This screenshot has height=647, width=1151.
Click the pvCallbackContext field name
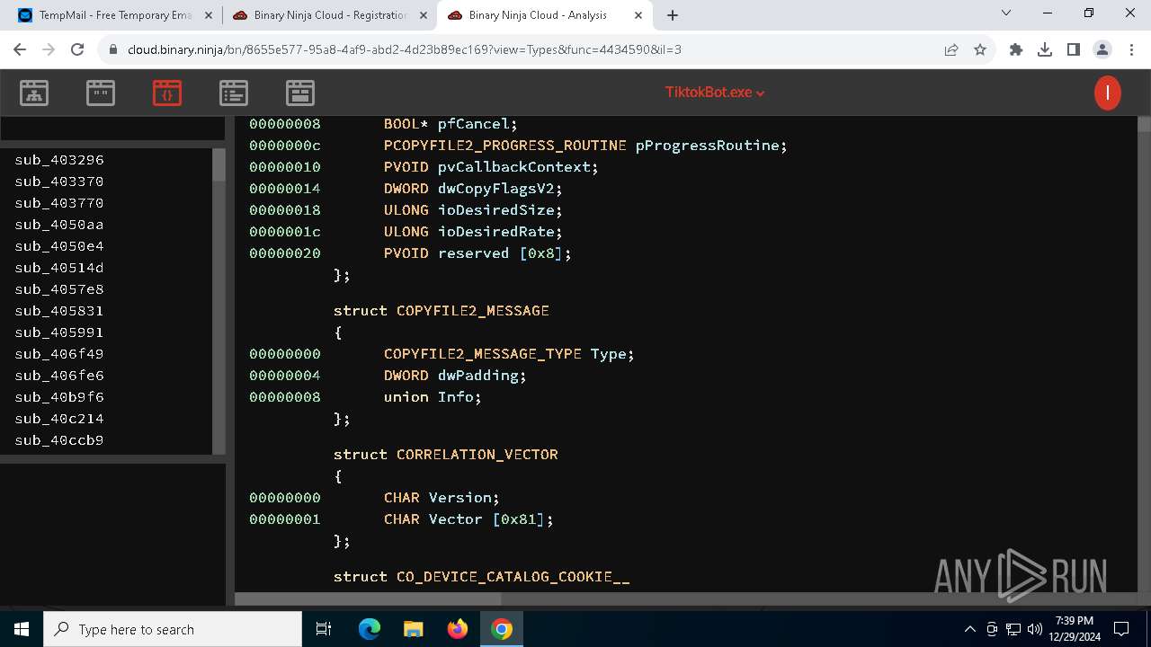514,167
